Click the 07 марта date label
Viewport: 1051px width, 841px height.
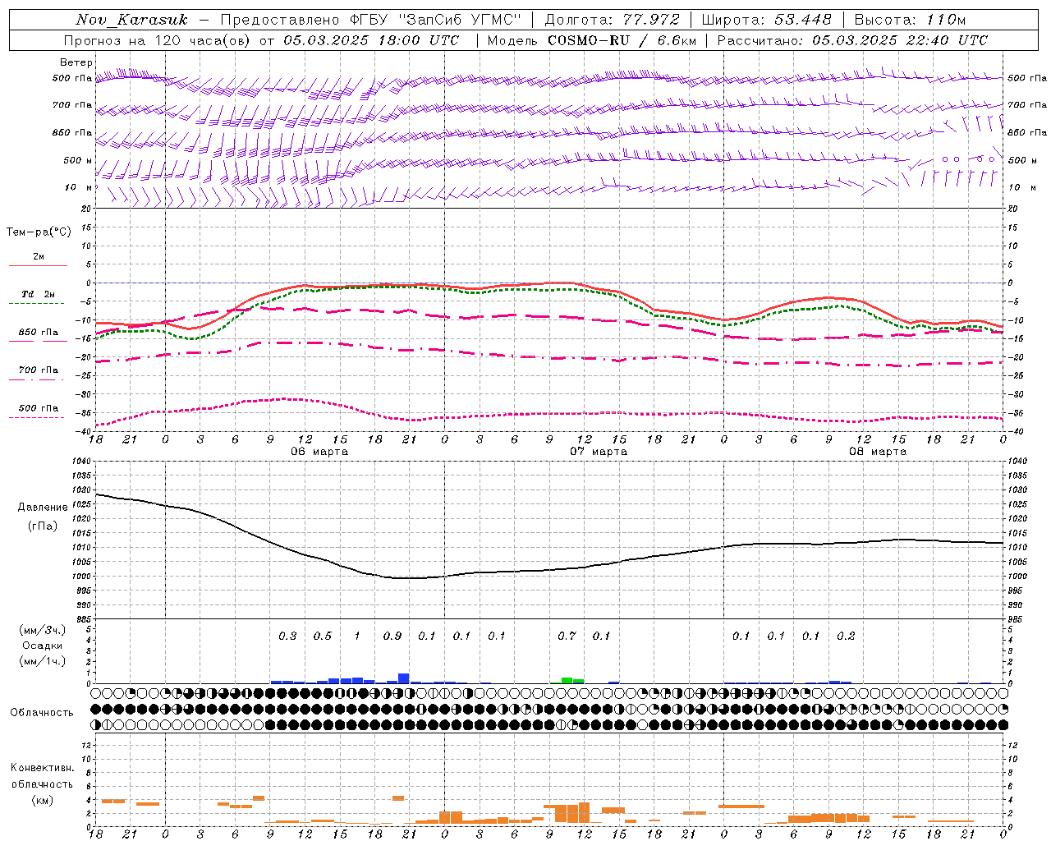tap(599, 452)
